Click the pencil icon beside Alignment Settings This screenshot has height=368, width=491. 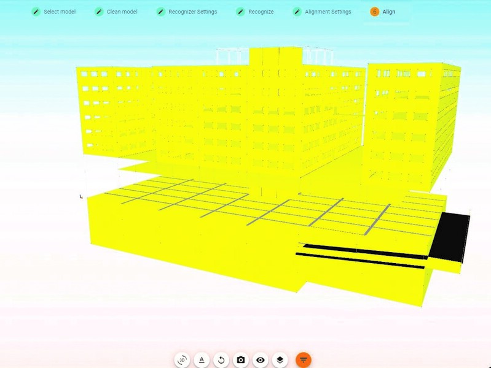(x=297, y=12)
